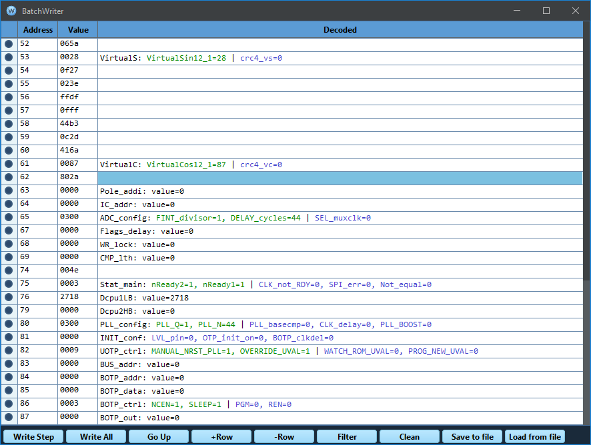Select value cell 0028
The width and height of the screenshot is (591, 445).
(x=77, y=57)
